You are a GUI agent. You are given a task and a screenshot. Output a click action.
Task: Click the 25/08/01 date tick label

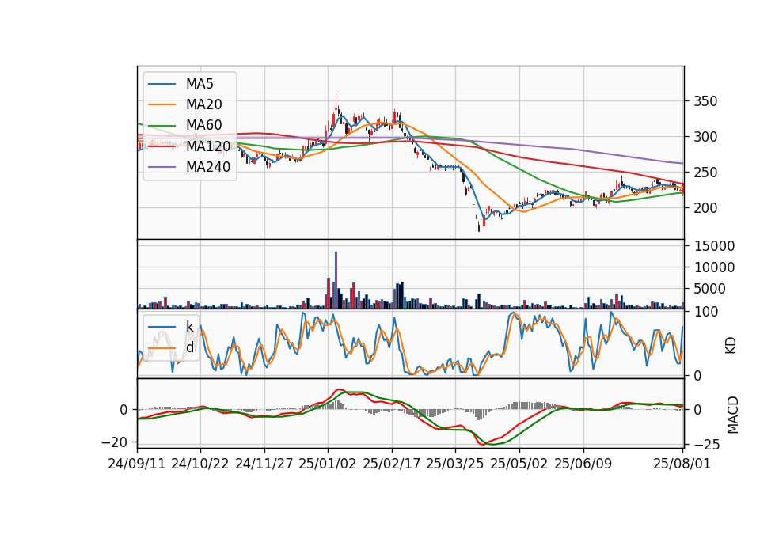click(x=682, y=464)
